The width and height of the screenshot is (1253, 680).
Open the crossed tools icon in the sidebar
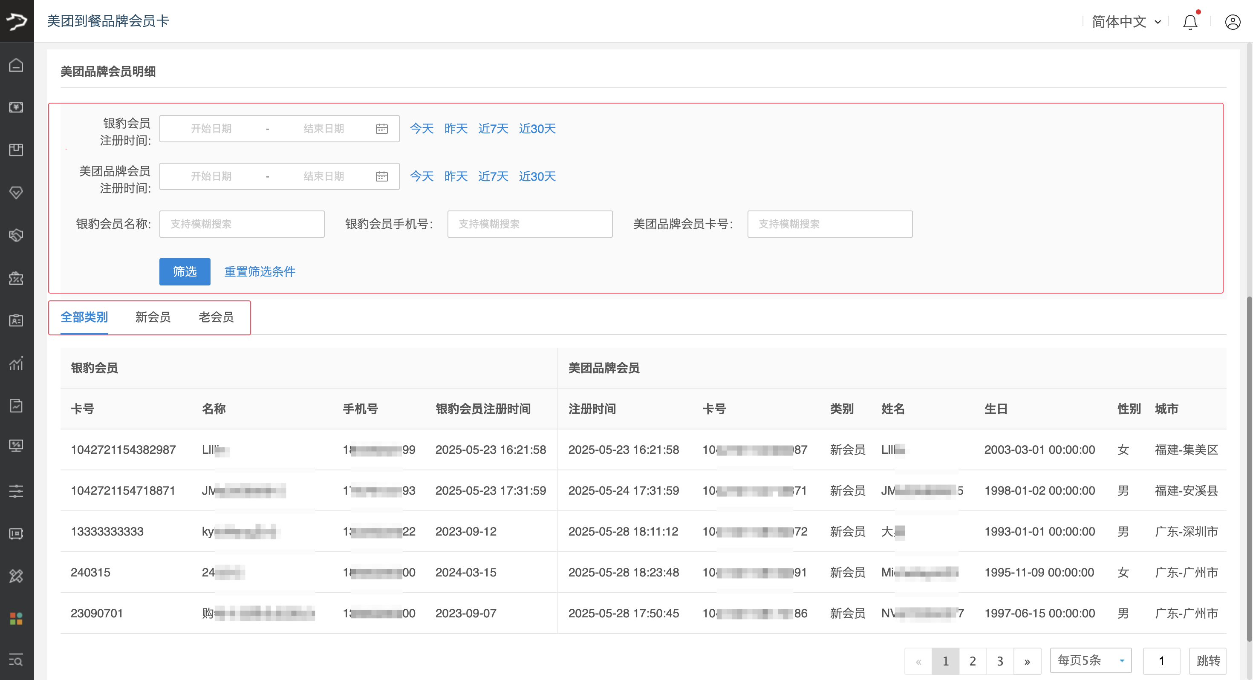16,576
